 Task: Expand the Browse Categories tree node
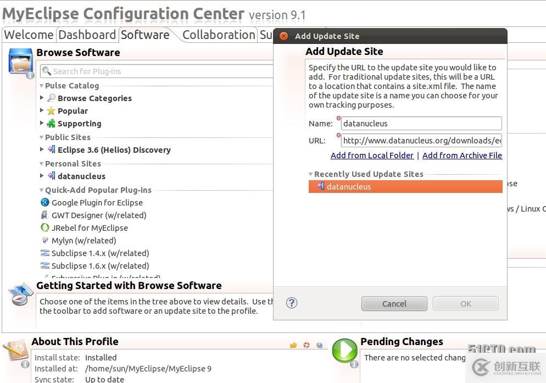(42, 98)
